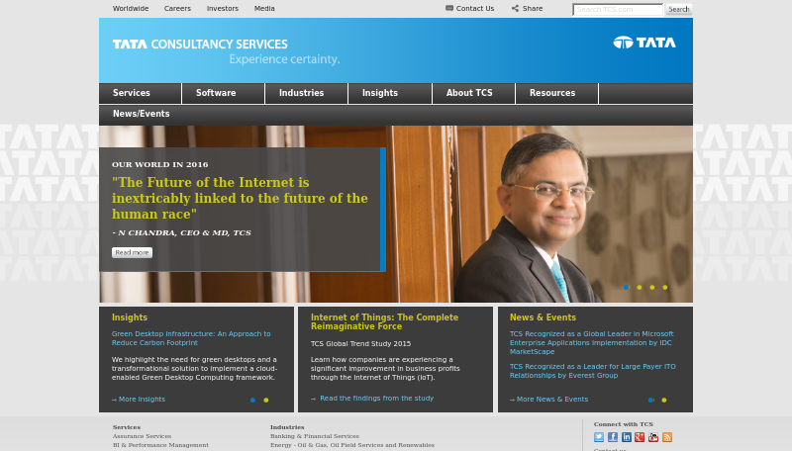Image resolution: width=792 pixels, height=451 pixels.
Task: Open the Worldwide top link
Action: pyautogui.click(x=131, y=9)
